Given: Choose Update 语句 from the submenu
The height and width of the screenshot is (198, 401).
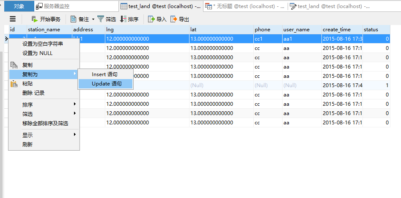Looking at the screenshot, I should (106, 84).
